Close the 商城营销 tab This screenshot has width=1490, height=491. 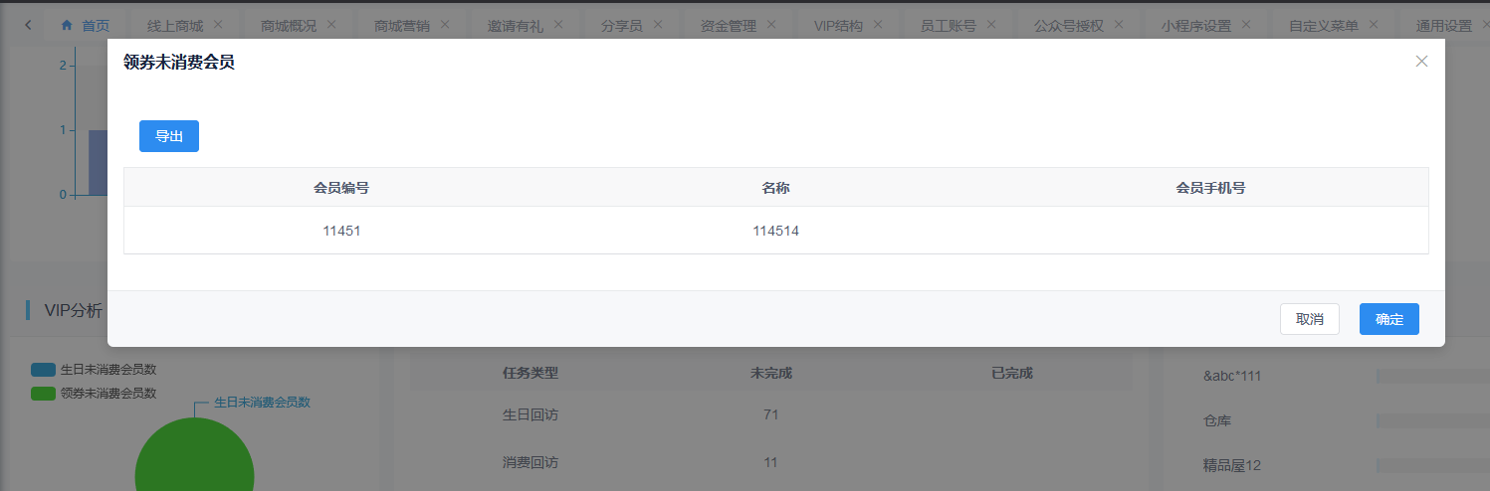click(x=445, y=24)
